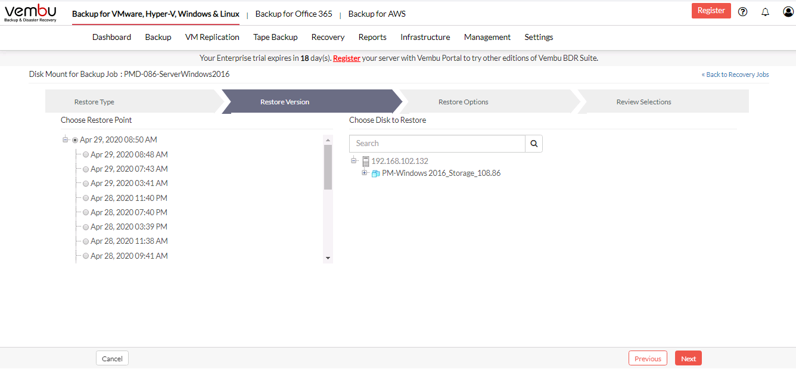Open the notifications bell icon
Screen dimensions: 796x369
pyautogui.click(x=766, y=11)
